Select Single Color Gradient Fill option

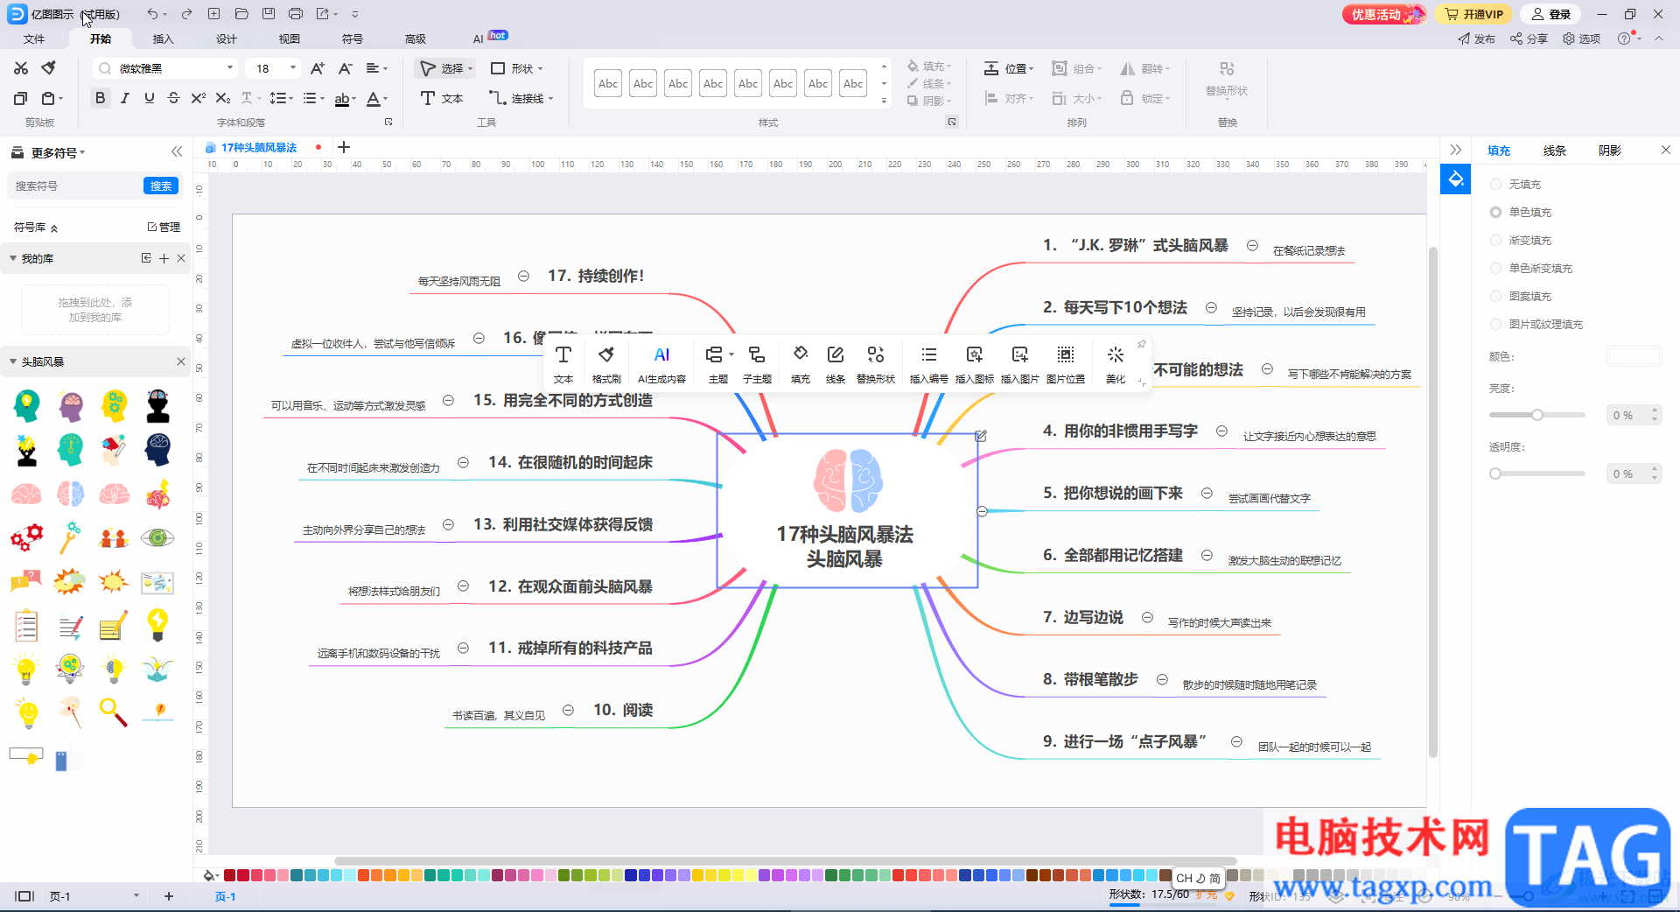1495,269
